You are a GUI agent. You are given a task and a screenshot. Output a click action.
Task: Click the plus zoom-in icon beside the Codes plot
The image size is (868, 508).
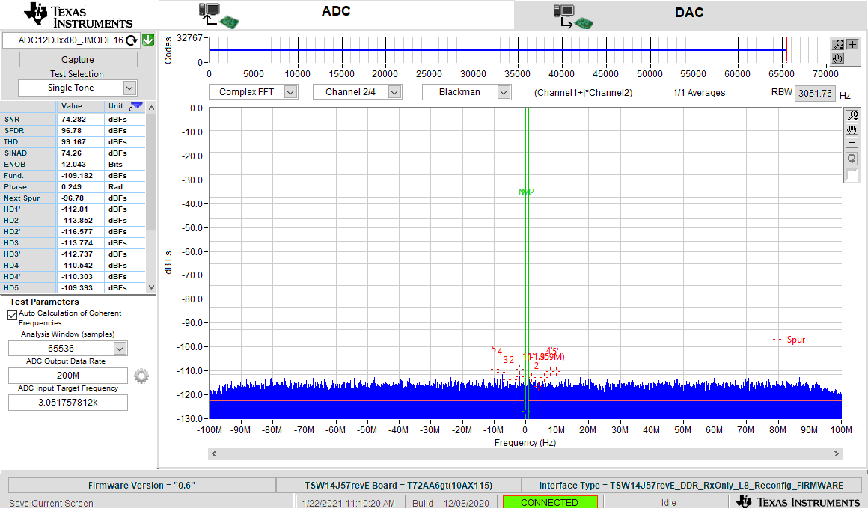[852, 44]
